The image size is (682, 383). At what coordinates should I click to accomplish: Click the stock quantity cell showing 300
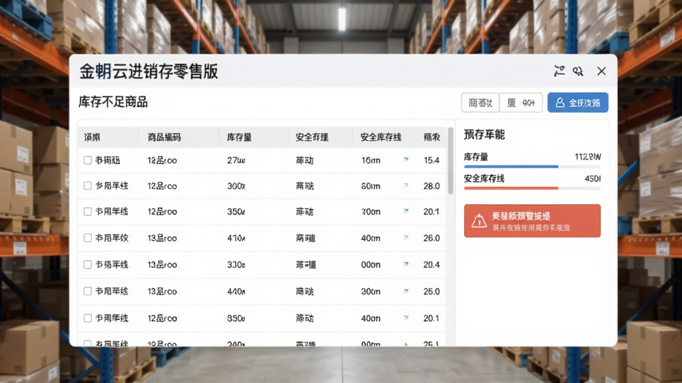coord(236,186)
